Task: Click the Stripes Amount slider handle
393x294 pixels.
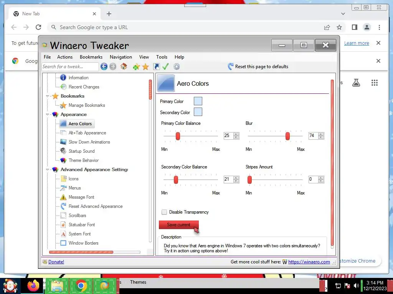Action: click(249, 180)
